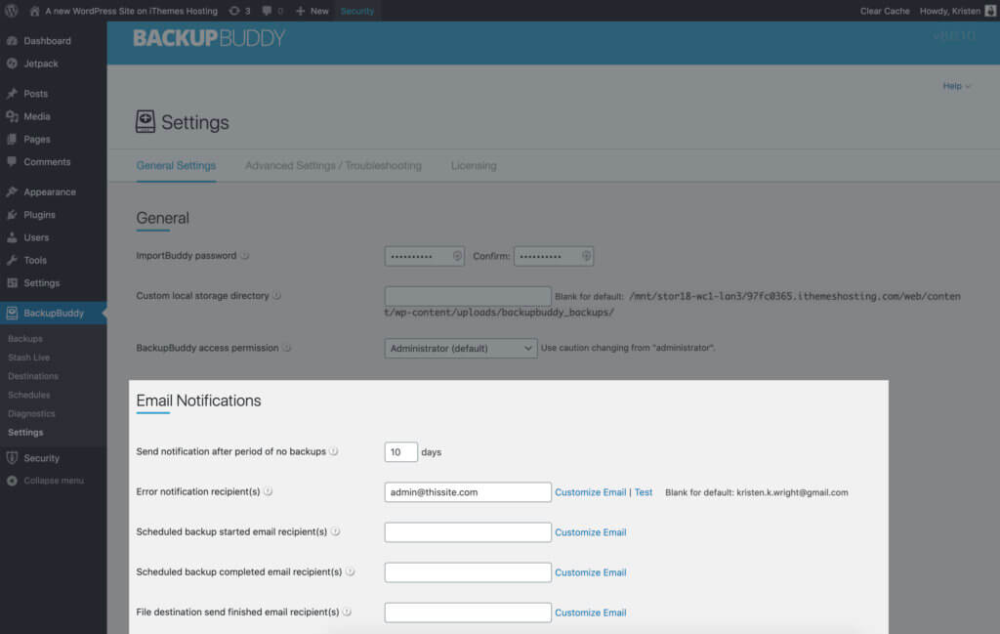This screenshot has width=1000, height=634.
Task: Switch to General Settings tab
Action: click(x=176, y=166)
